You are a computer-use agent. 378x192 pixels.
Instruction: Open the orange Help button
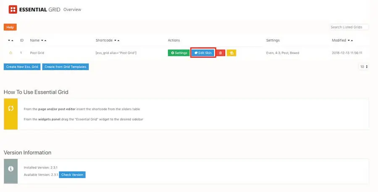pyautogui.click(x=10, y=27)
